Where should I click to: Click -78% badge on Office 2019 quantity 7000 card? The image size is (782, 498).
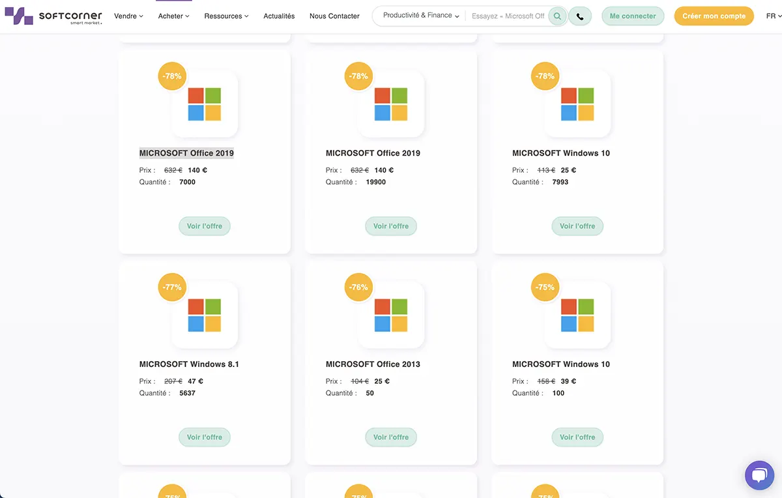173,76
